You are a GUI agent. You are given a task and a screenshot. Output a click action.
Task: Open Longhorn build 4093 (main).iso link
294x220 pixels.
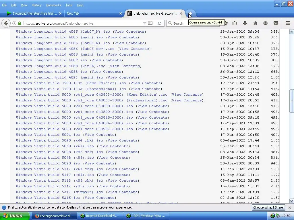(60, 77)
